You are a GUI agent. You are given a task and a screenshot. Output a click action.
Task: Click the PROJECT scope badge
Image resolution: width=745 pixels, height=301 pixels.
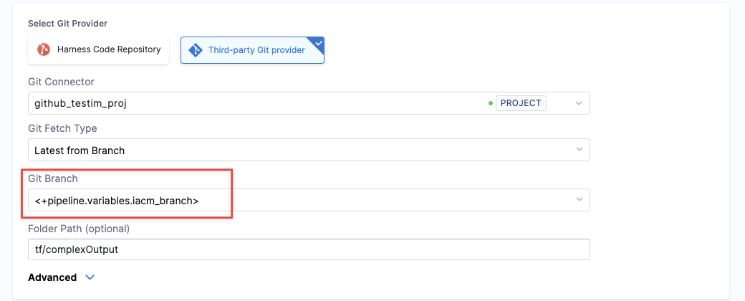coord(521,103)
